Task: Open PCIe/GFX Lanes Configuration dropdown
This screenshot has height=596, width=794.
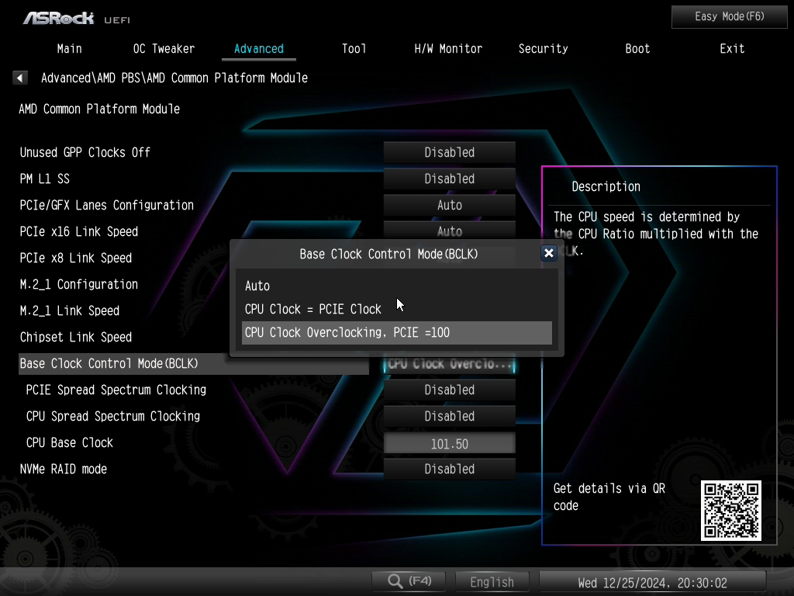Action: (x=449, y=205)
